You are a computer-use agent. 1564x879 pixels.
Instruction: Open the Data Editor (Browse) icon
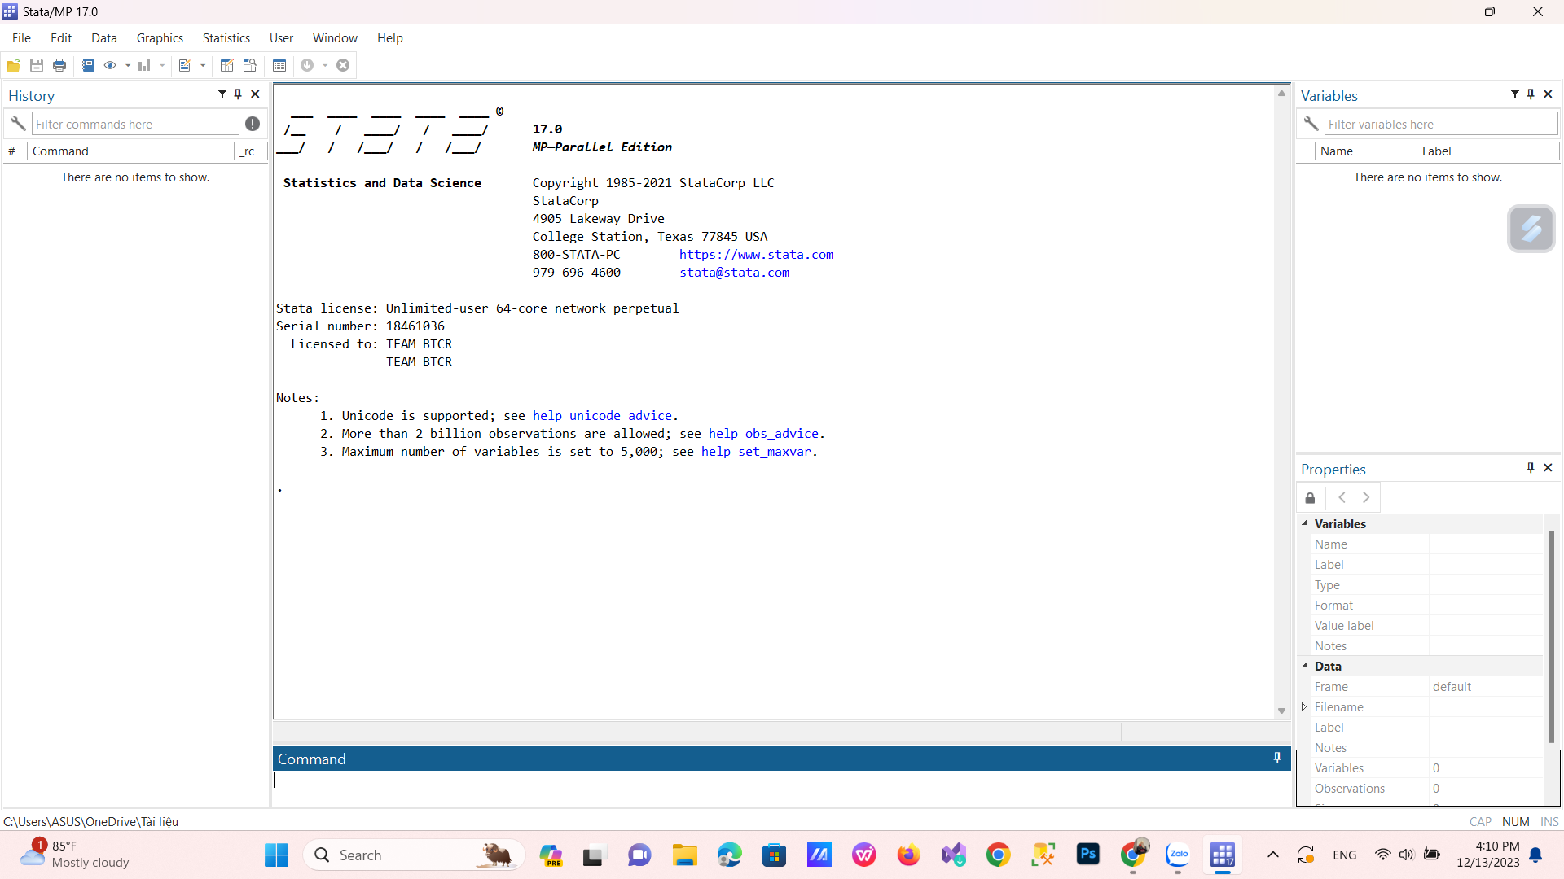[x=250, y=65]
